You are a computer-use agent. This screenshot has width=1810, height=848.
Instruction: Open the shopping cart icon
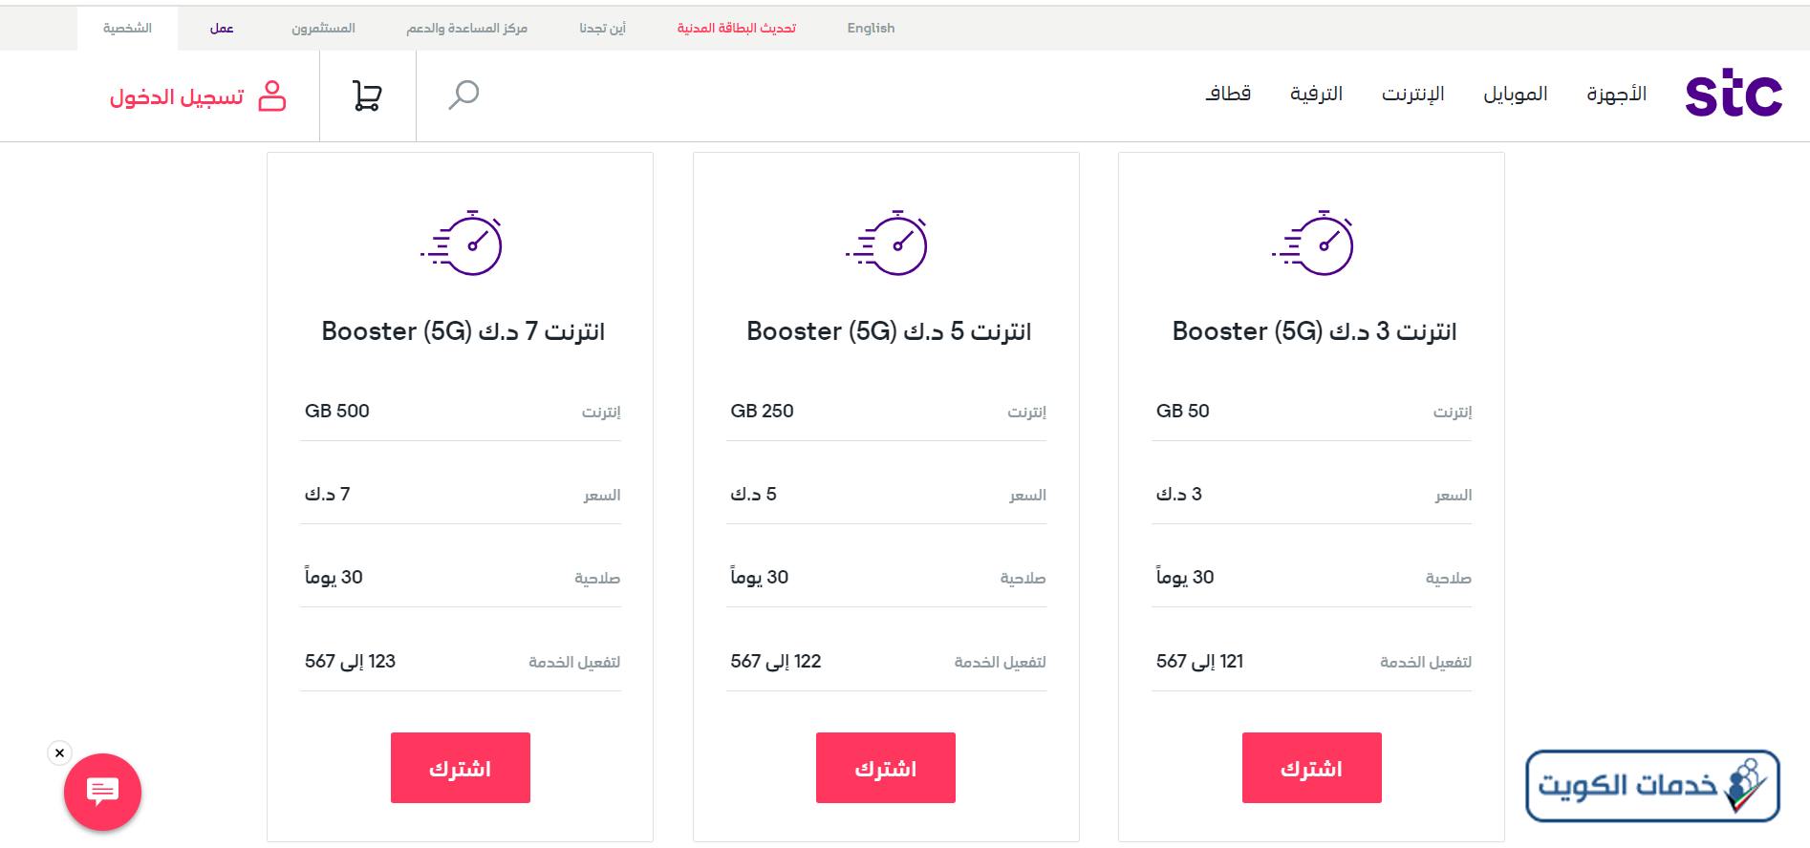[x=367, y=95]
